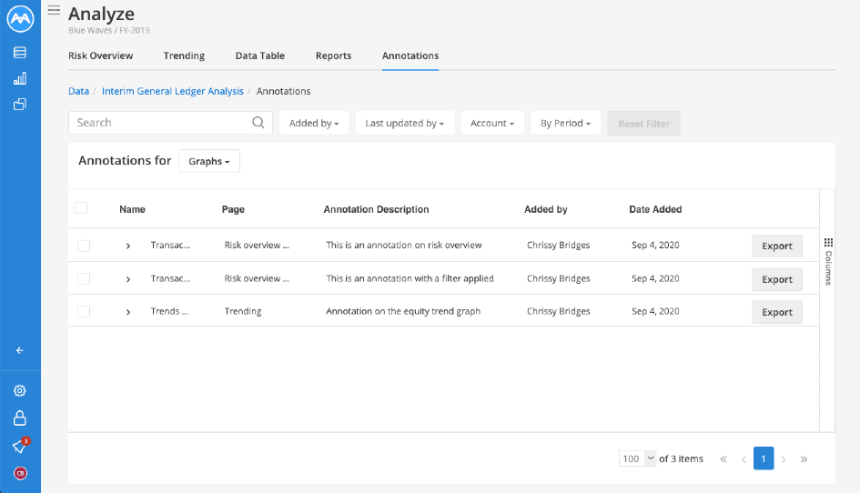Open the Graphs annotations dropdown
Viewport: 860px width, 493px height.
pyautogui.click(x=209, y=161)
